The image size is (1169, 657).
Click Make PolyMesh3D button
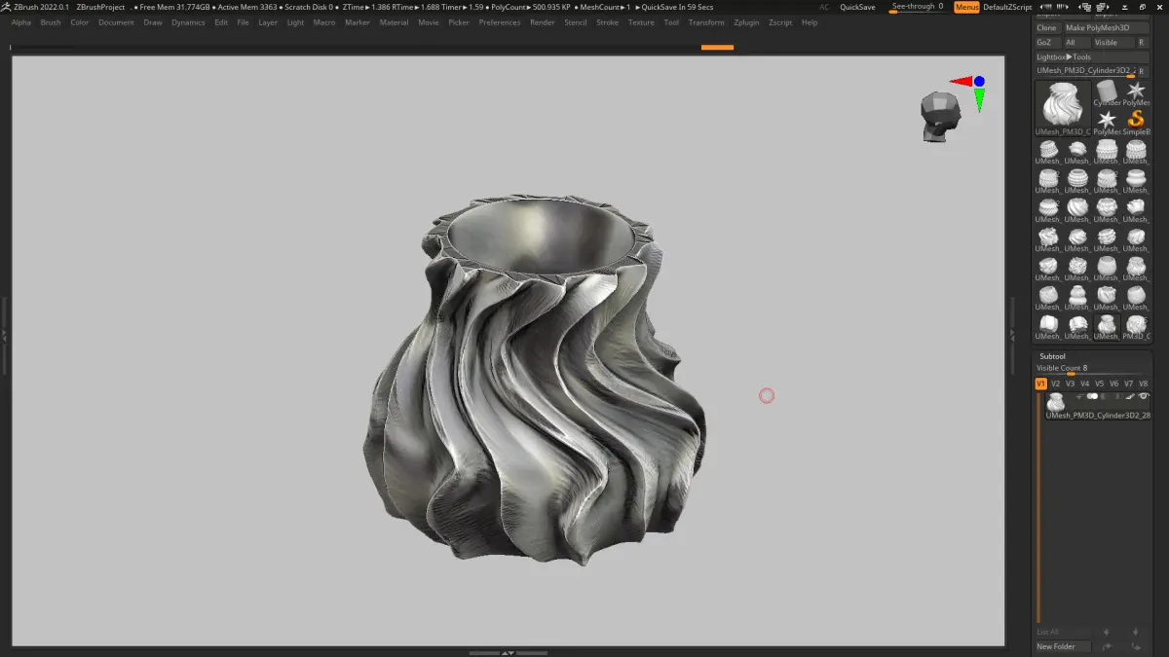[1106, 28]
